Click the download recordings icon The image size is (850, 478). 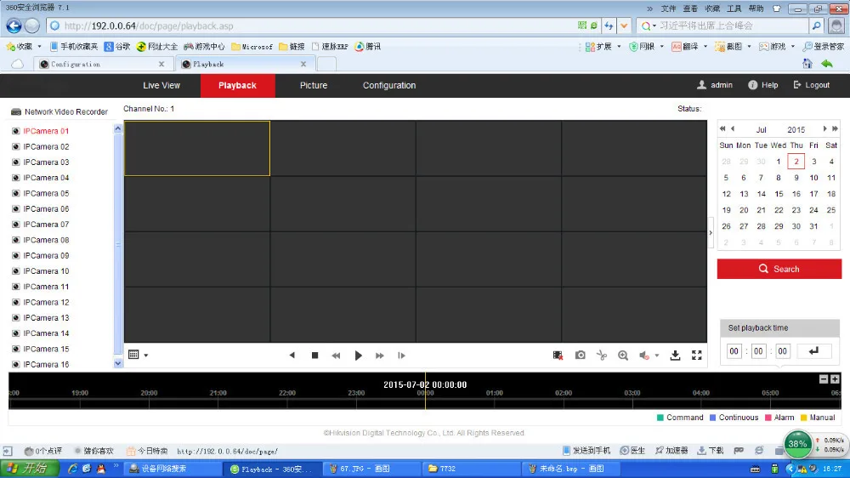click(675, 356)
